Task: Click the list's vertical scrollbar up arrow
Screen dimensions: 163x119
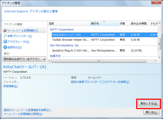Action: point(159,23)
